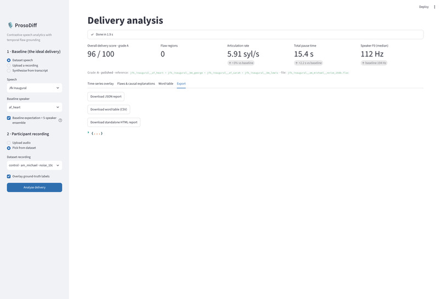Select the Export tab
Viewport: 442px width, 299px height.
182,84
